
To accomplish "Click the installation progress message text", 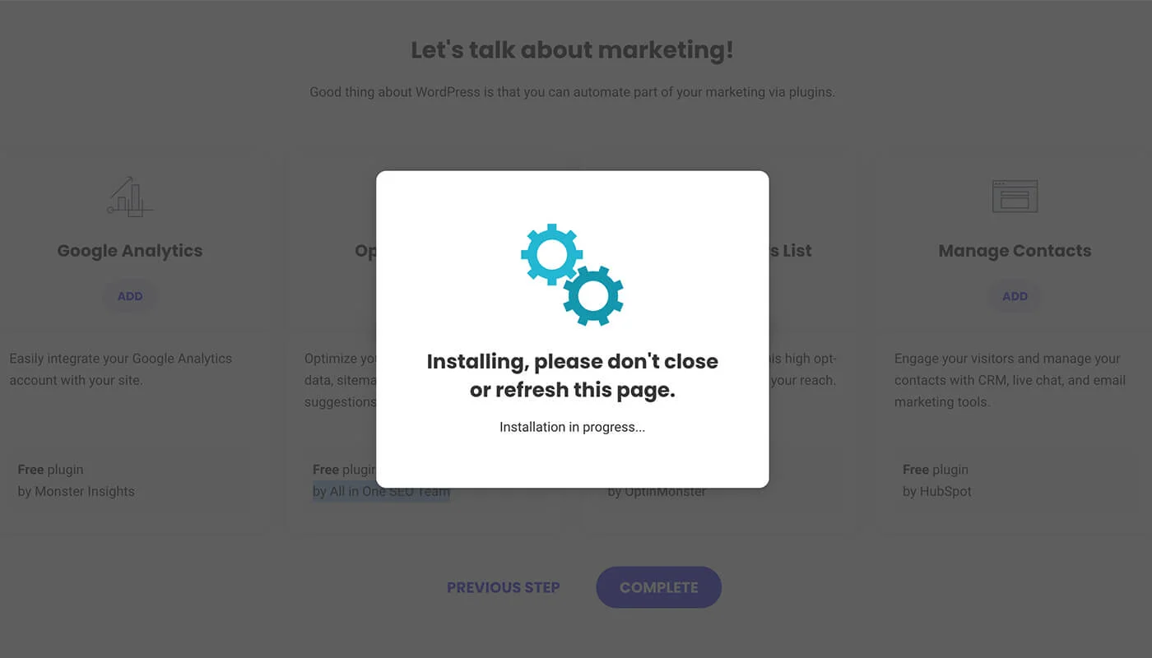I will pyautogui.click(x=573, y=427).
